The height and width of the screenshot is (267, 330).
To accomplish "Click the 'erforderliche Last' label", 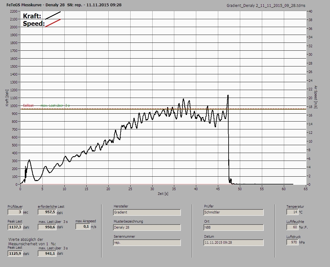I will (x=51, y=207).
